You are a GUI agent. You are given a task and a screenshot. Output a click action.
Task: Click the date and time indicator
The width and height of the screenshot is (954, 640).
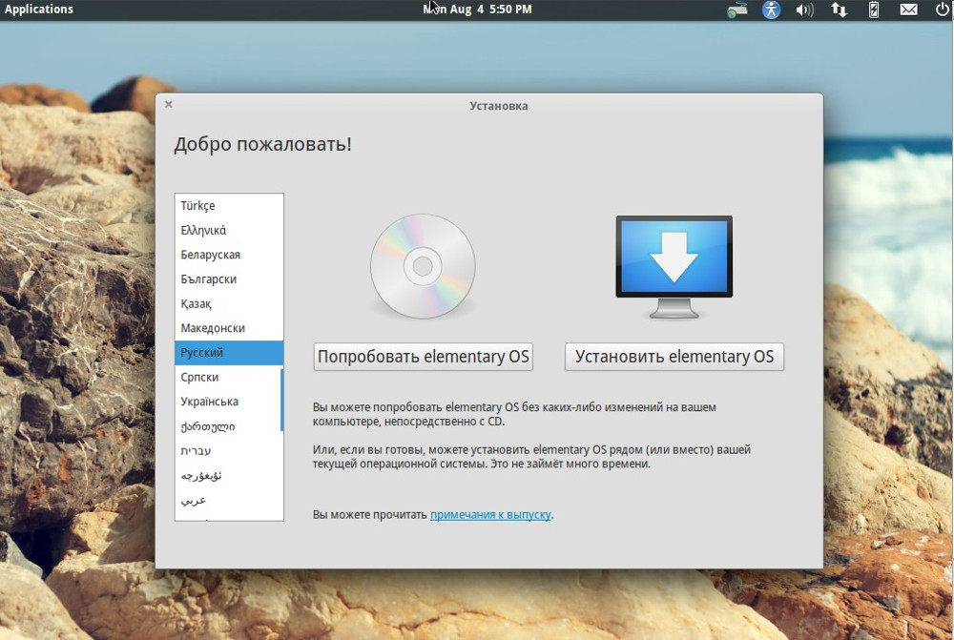[478, 10]
